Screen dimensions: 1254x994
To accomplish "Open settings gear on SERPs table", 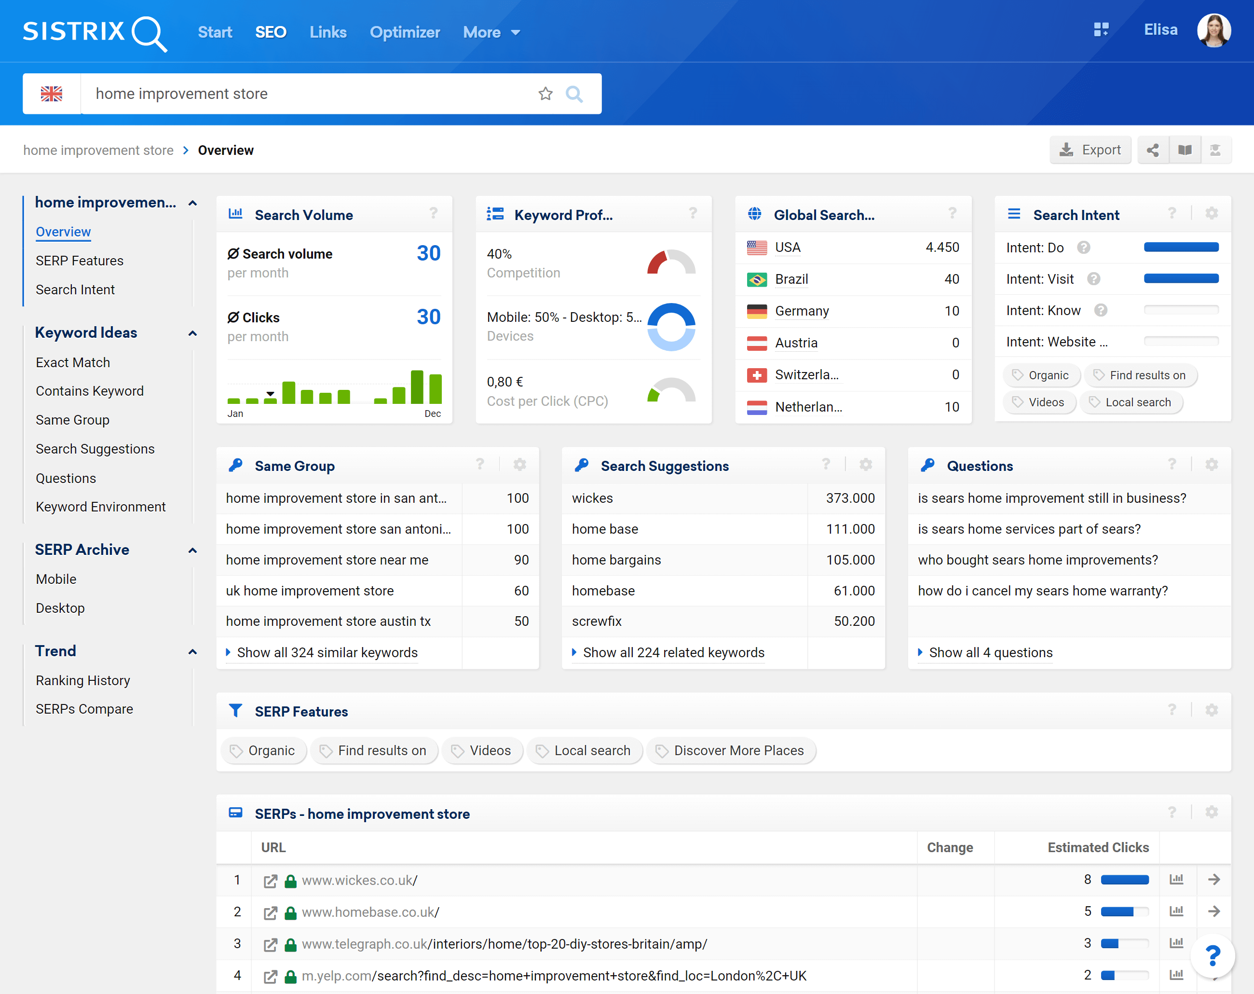I will coord(1212,813).
